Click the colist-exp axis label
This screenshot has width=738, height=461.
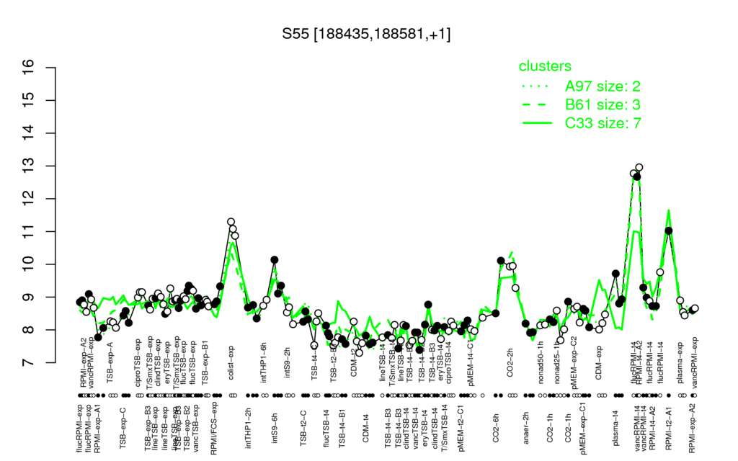231,364
